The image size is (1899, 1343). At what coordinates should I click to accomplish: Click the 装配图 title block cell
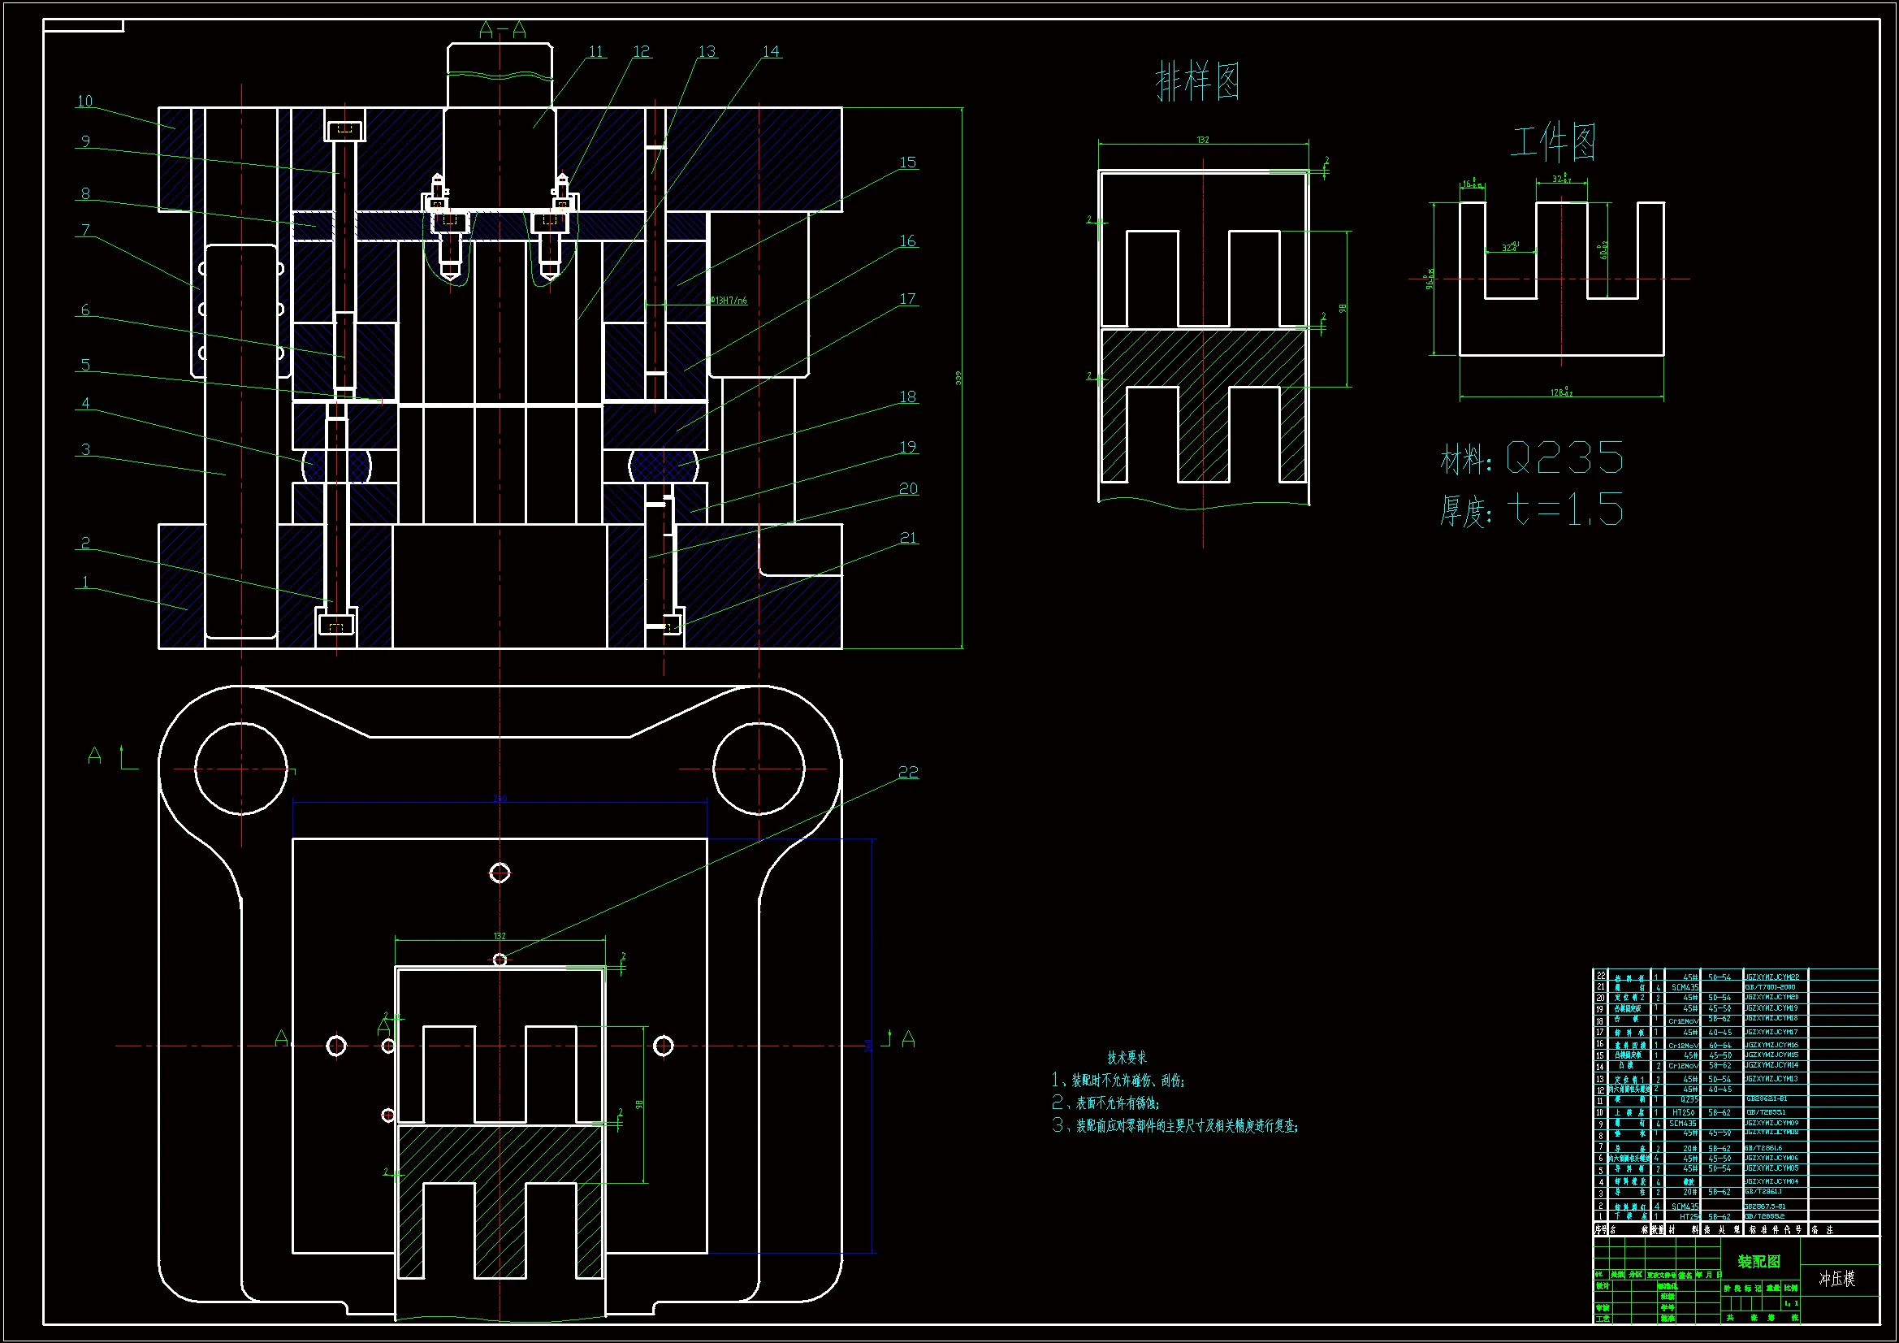point(1758,1261)
